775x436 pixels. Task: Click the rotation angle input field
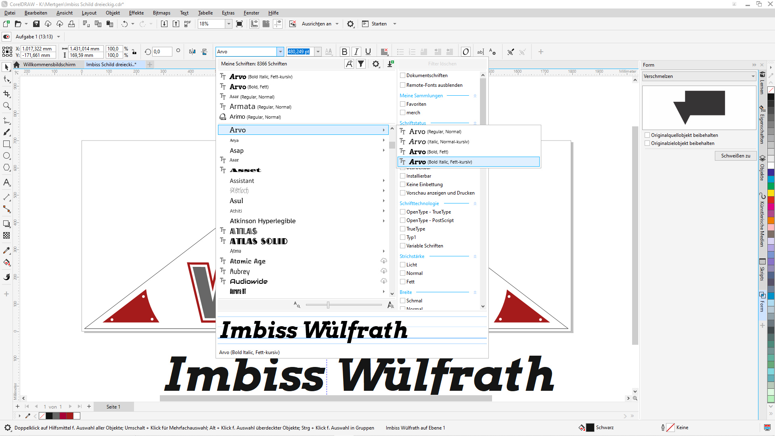click(162, 52)
